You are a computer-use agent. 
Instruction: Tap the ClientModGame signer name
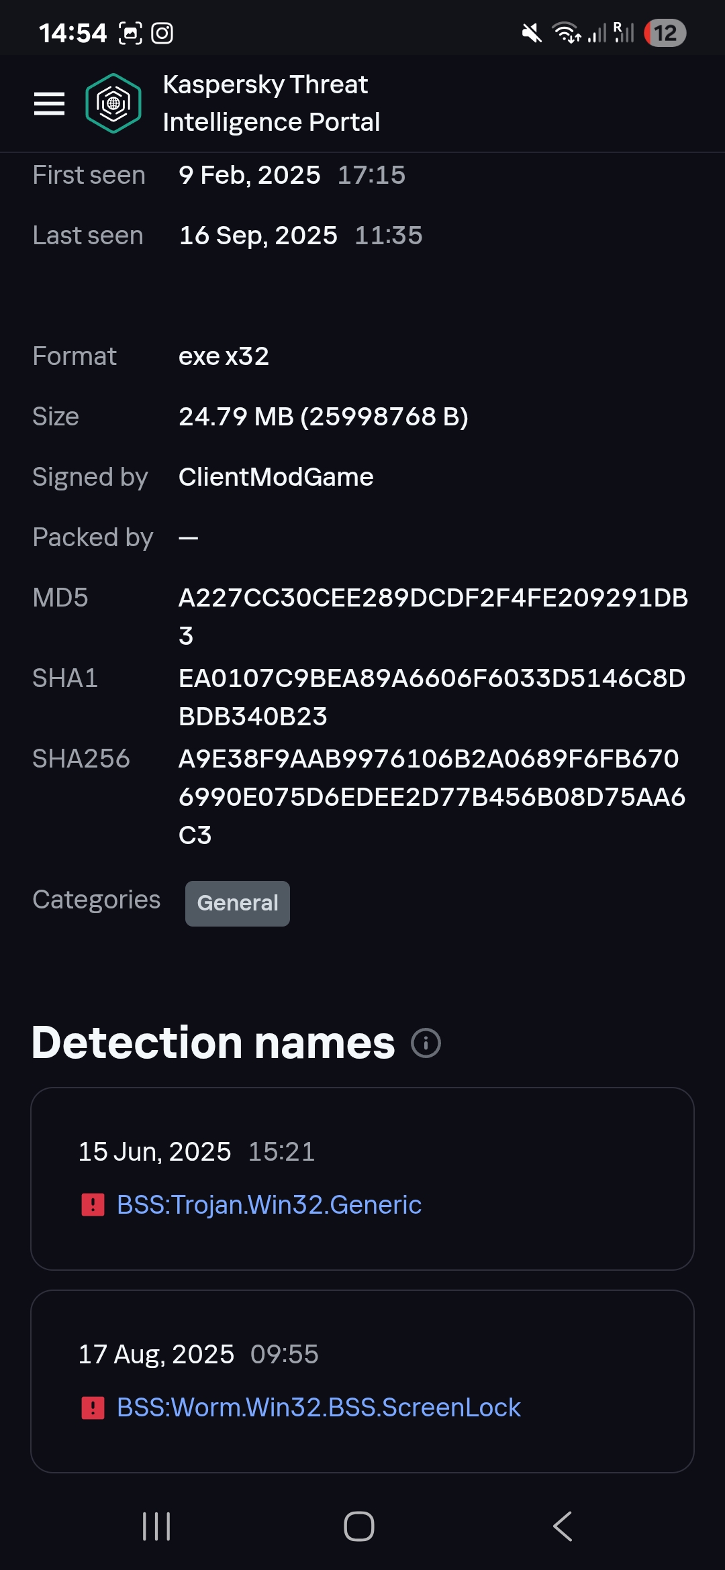[276, 477]
